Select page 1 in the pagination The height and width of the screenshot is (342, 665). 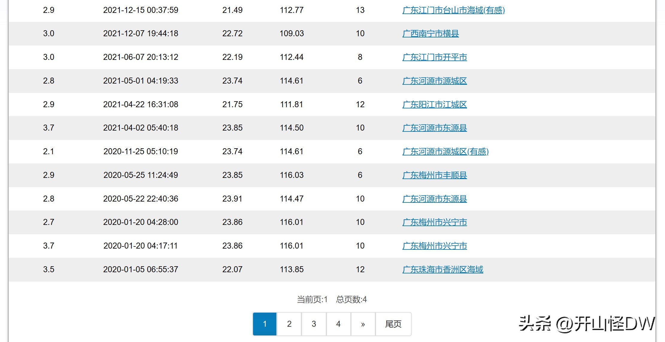265,324
